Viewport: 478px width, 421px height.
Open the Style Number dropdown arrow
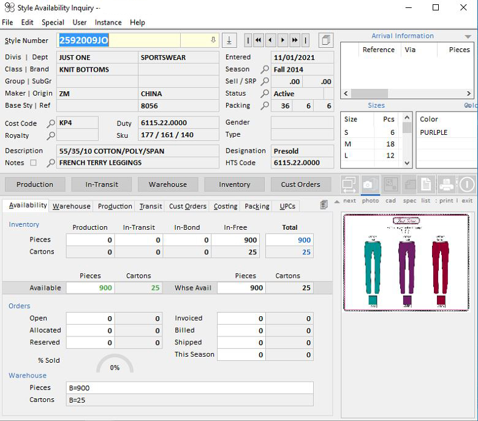[213, 40]
